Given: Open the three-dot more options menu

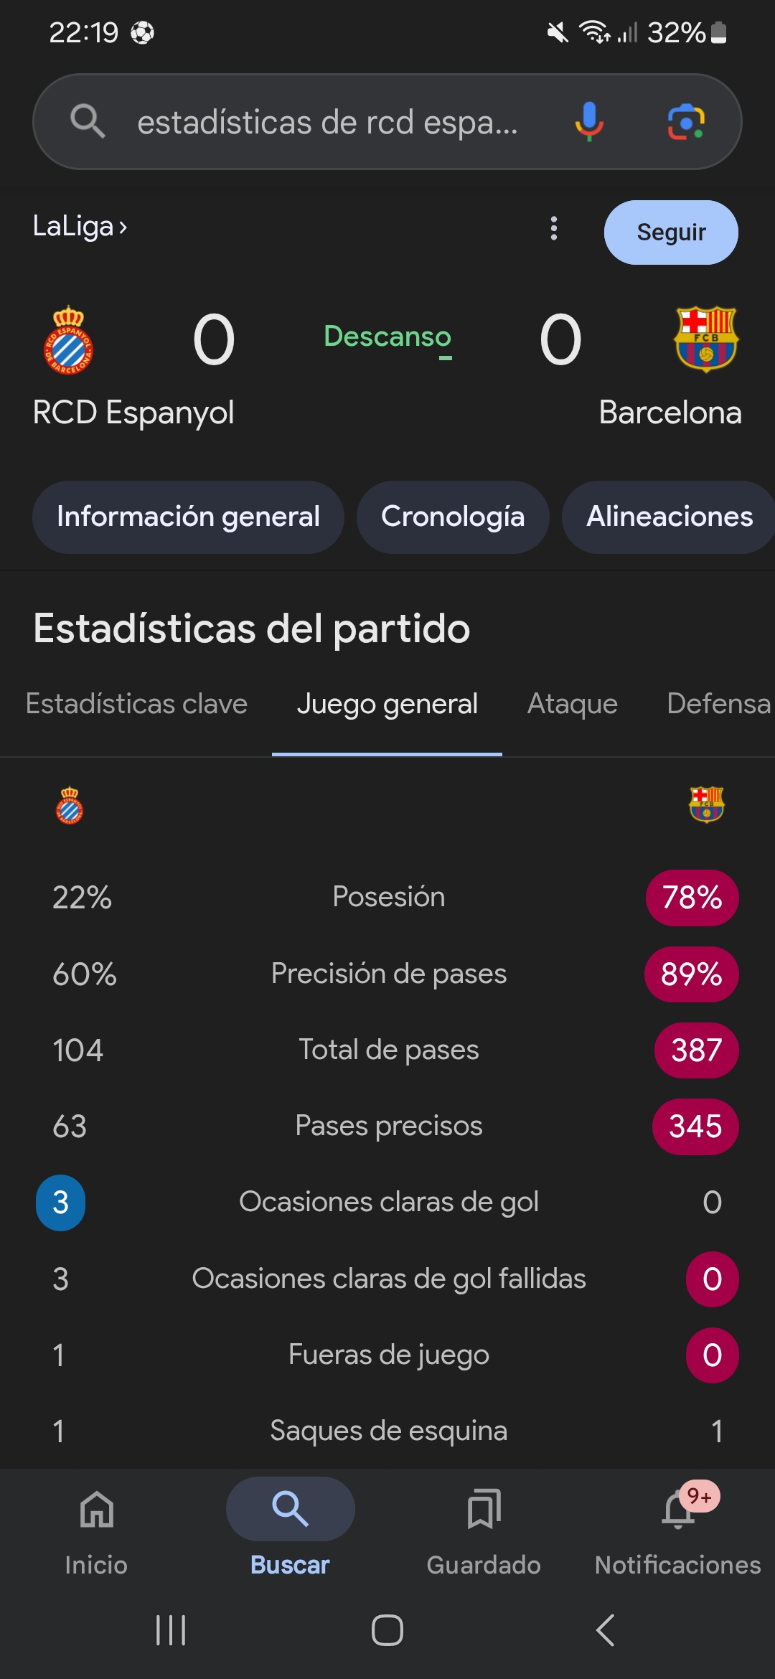Looking at the screenshot, I should coord(553,229).
